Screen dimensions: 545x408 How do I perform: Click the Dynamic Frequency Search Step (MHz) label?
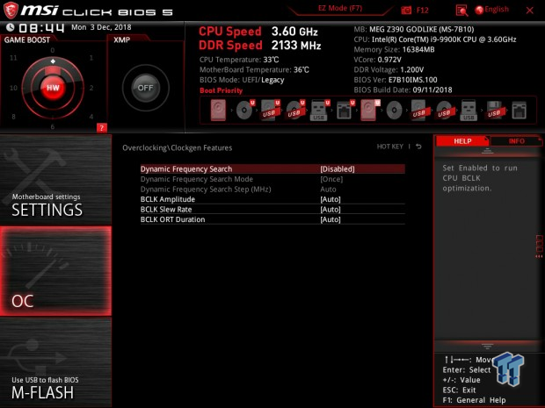pos(206,189)
